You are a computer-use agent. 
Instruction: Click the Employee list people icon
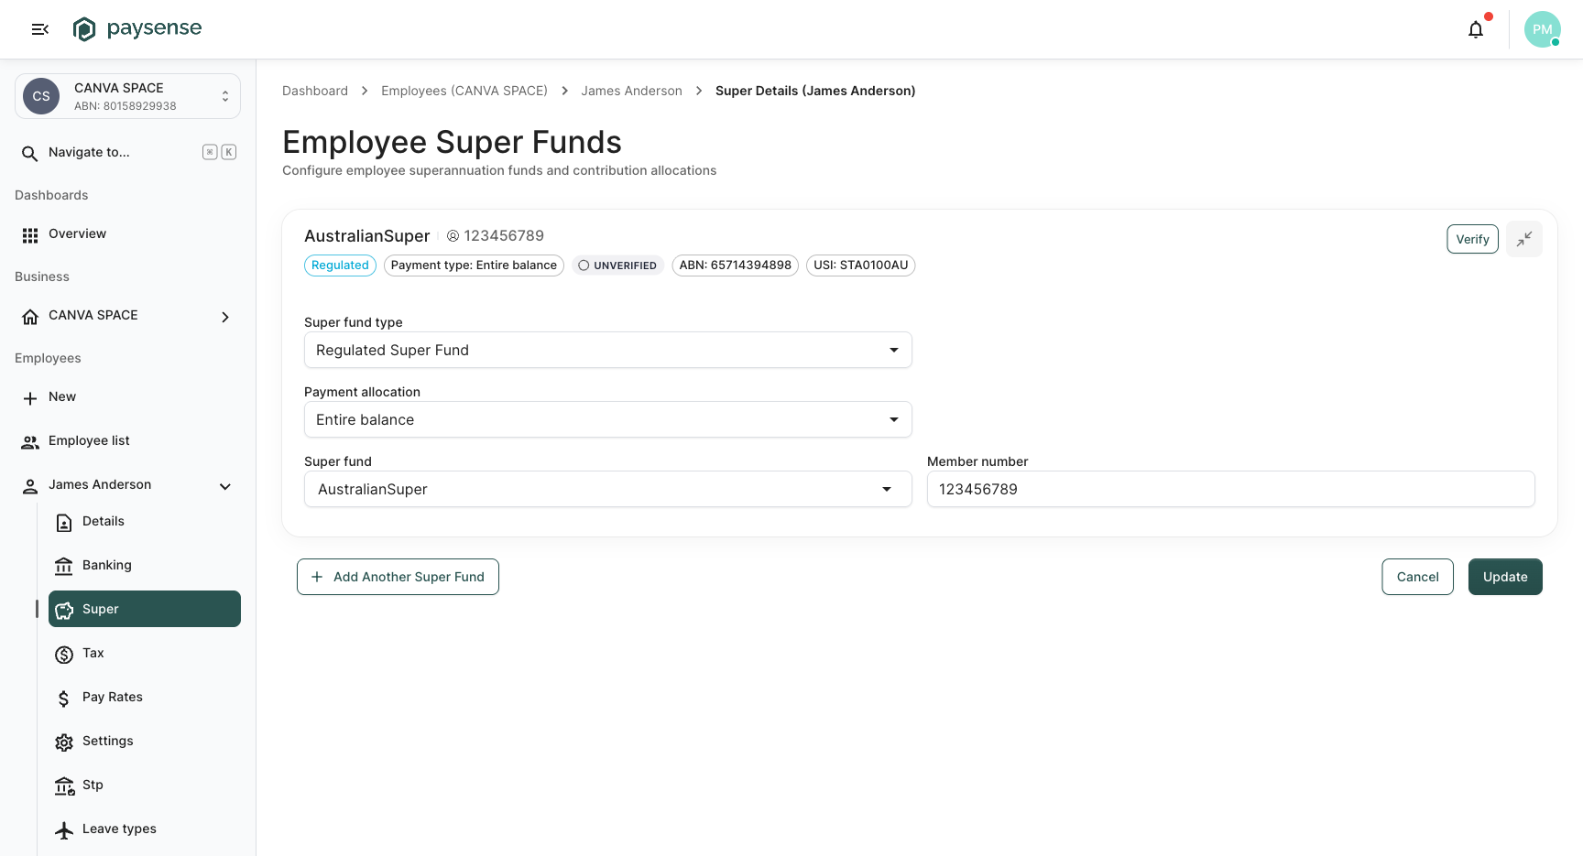click(x=30, y=442)
